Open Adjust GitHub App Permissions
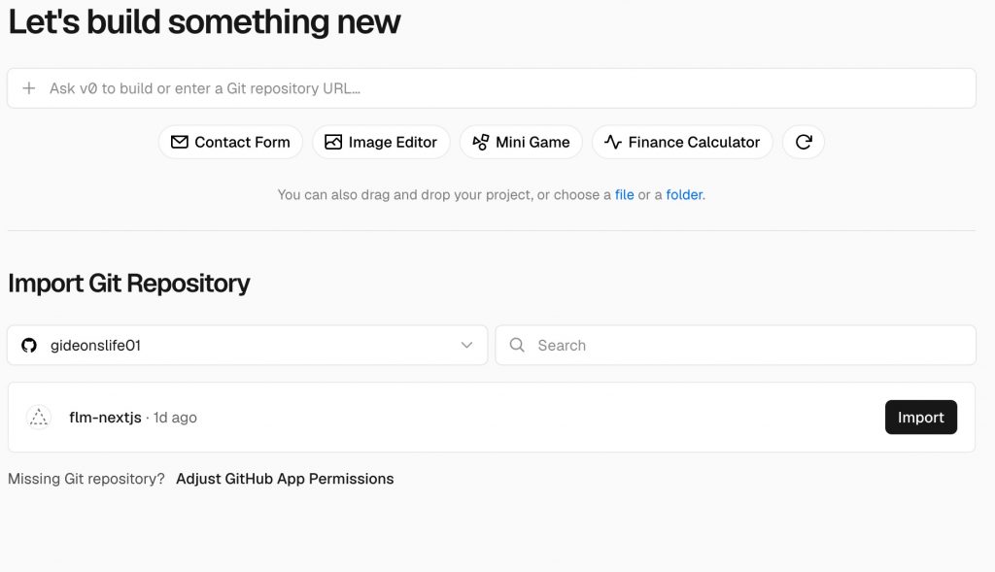The height and width of the screenshot is (572, 995). click(285, 479)
